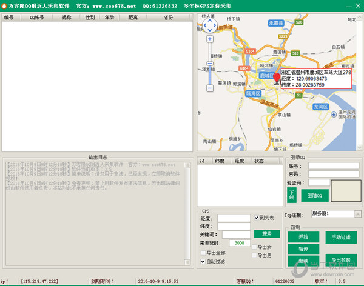Screen dimensions: 364x286
Task: Click the map zoom in plus button
Action: pos(210,39)
